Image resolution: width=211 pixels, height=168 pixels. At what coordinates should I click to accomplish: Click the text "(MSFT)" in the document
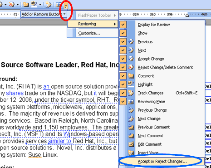pos(34,134)
